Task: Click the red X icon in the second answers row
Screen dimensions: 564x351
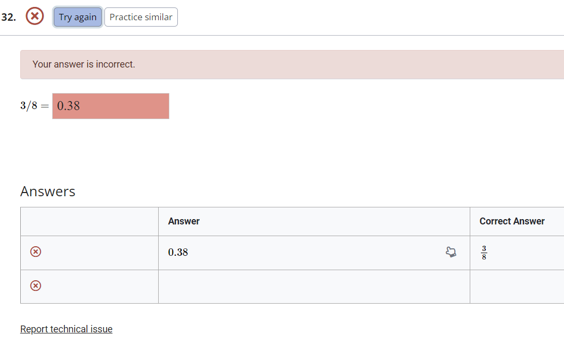Action: (x=36, y=286)
